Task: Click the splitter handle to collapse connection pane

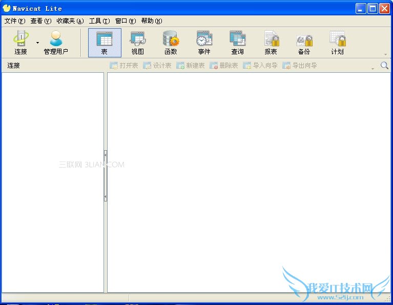Action: point(106,176)
